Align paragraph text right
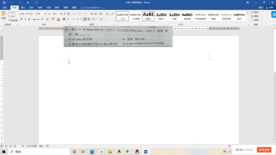The height and width of the screenshot is (155, 276). (81, 19)
